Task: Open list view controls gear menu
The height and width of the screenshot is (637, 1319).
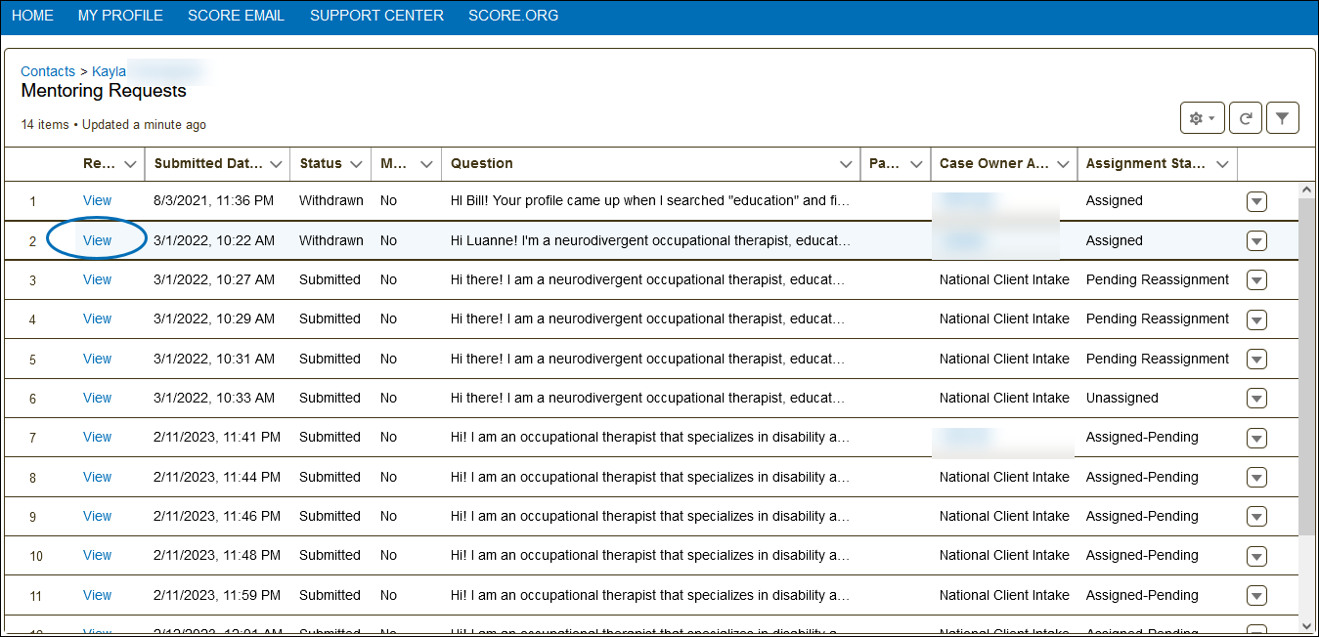Action: coord(1202,118)
